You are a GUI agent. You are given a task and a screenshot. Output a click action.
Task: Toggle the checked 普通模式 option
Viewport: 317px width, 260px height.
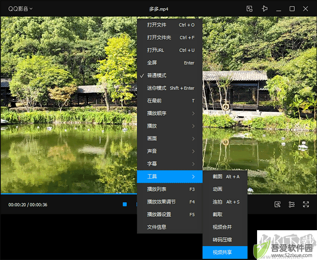170,75
